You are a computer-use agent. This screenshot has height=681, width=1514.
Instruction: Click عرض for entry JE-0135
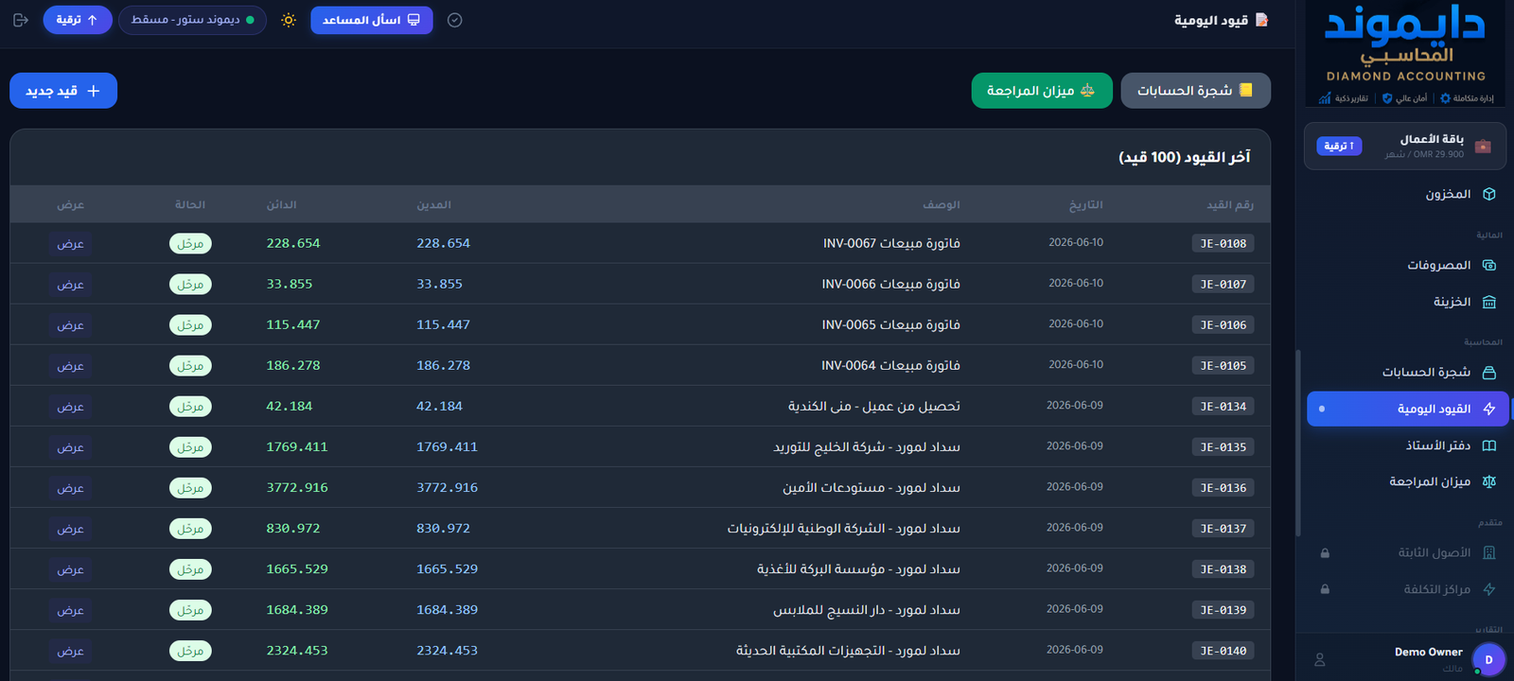click(71, 447)
